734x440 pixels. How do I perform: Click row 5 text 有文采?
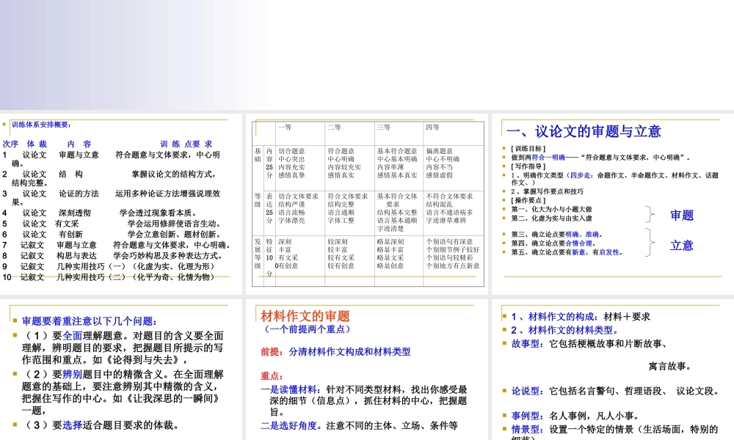pyautogui.click(x=67, y=224)
